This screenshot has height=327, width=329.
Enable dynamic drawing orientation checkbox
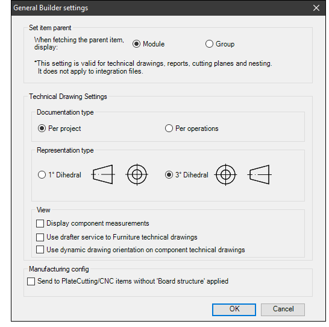click(x=40, y=250)
